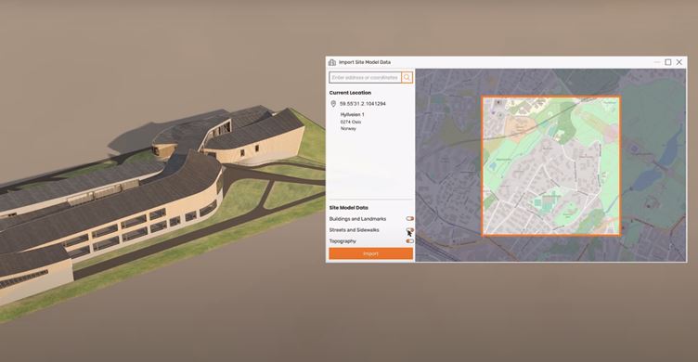Toggle the Buildings and Landmarks switch
Viewport: 698px width, 362px height.
[410, 219]
